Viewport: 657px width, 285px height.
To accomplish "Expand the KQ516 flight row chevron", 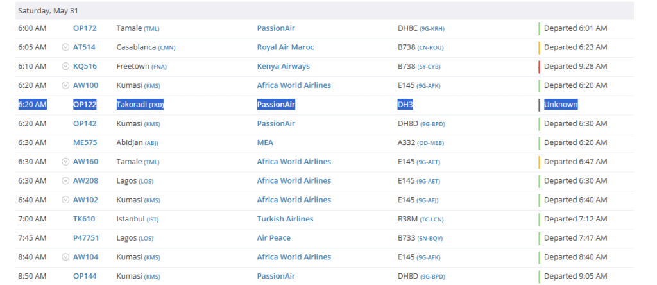I will click(65, 67).
